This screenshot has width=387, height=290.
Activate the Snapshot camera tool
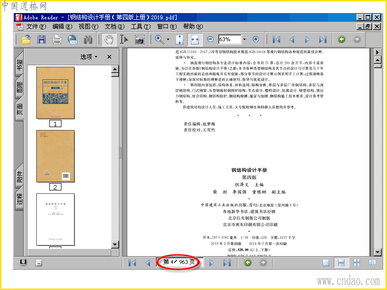140,40
